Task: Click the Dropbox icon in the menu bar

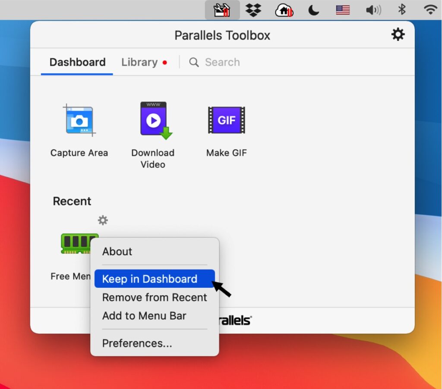Action: (x=253, y=9)
